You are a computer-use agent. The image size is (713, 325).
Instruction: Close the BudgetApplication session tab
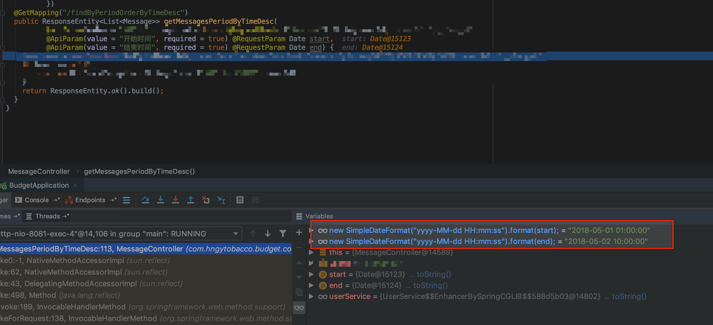click(75, 185)
